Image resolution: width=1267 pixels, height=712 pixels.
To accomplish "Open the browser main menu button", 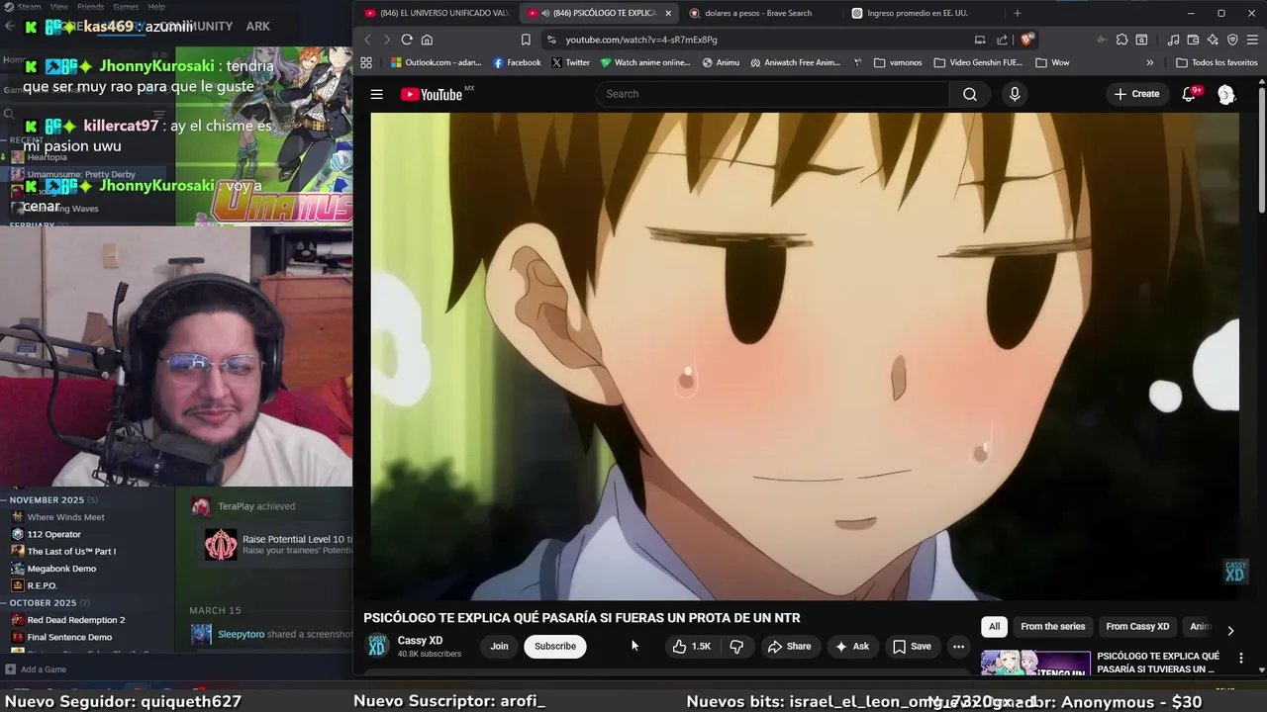I will pyautogui.click(x=1253, y=40).
